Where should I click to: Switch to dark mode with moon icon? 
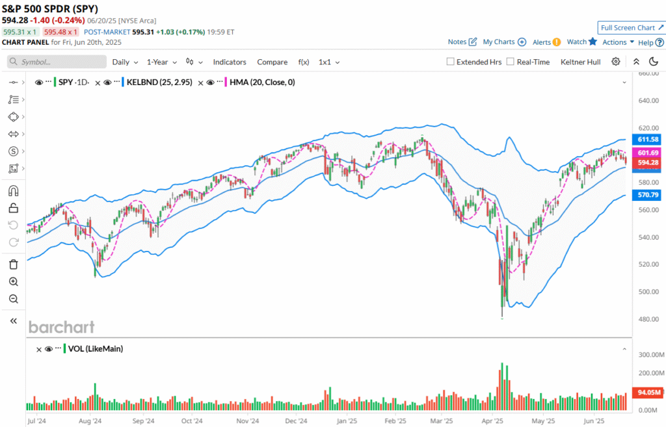[654, 62]
